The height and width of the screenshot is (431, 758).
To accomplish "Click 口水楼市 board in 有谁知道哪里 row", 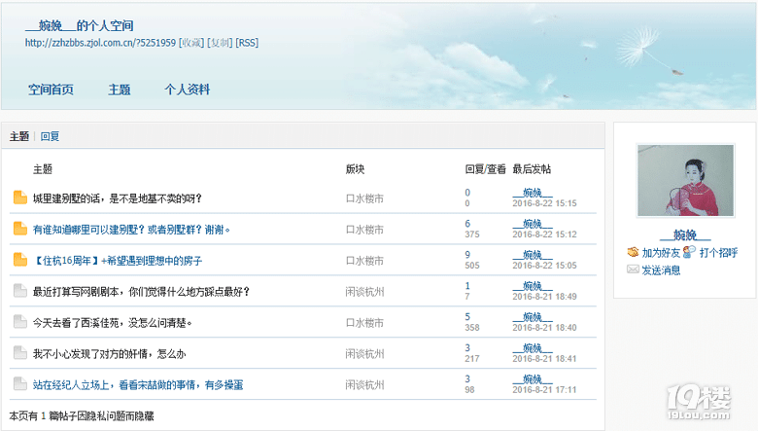I will coord(365,230).
